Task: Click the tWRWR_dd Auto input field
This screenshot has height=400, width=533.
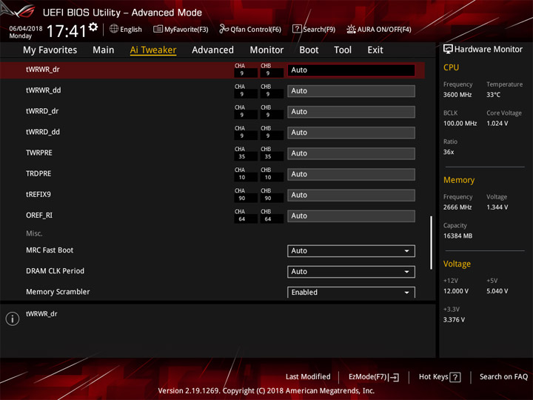Action: [x=351, y=91]
